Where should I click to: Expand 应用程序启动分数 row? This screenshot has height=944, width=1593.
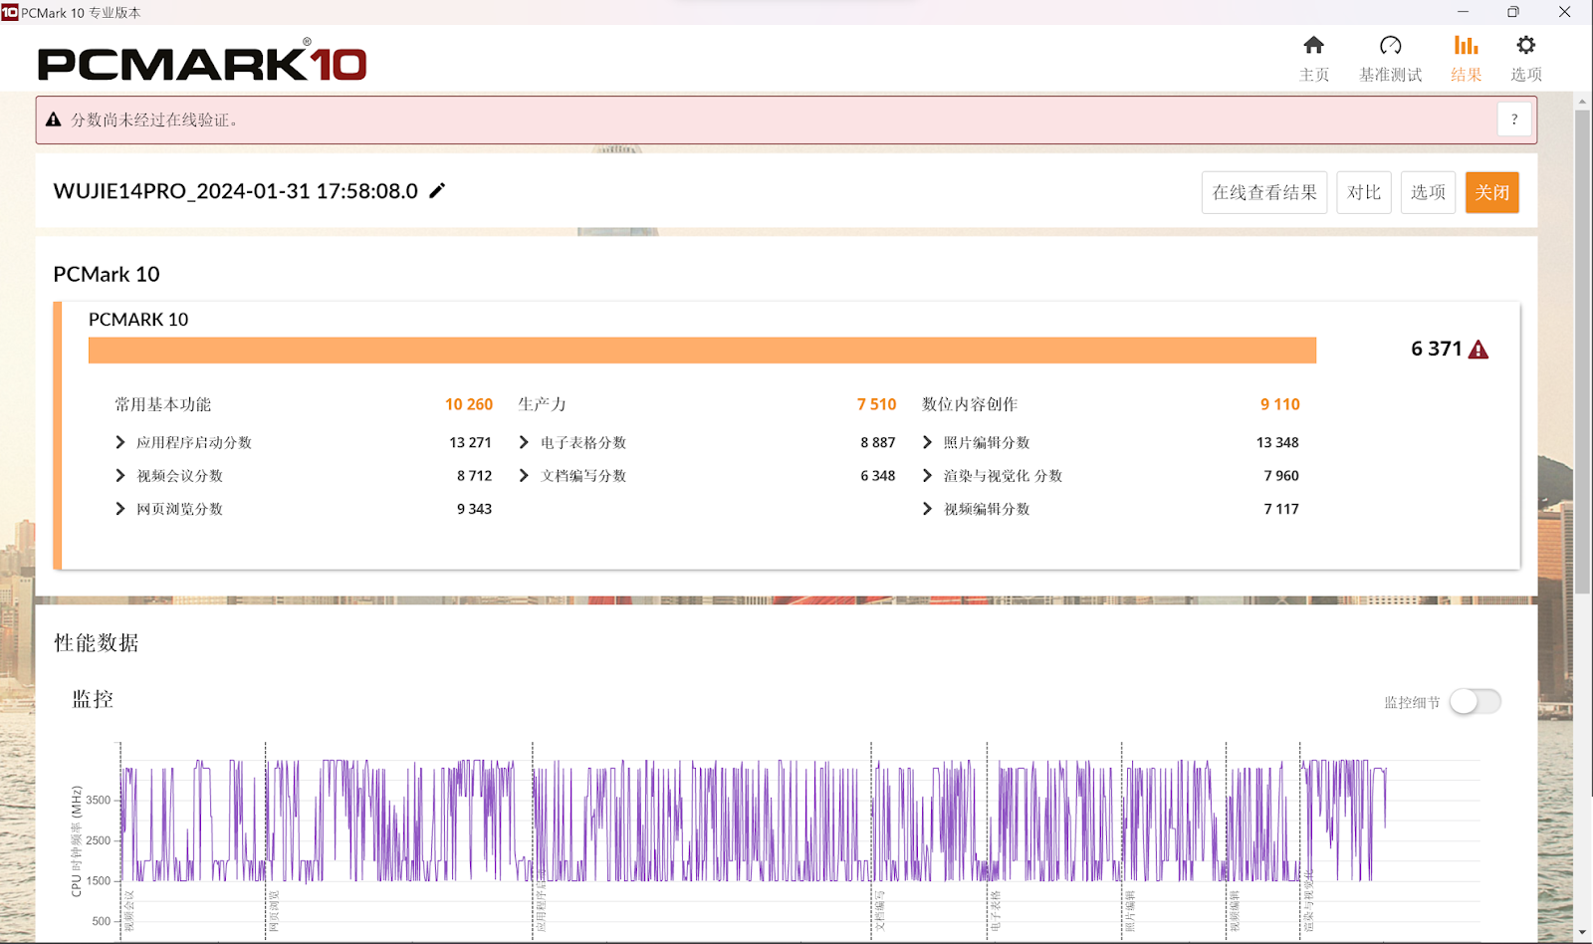120,442
